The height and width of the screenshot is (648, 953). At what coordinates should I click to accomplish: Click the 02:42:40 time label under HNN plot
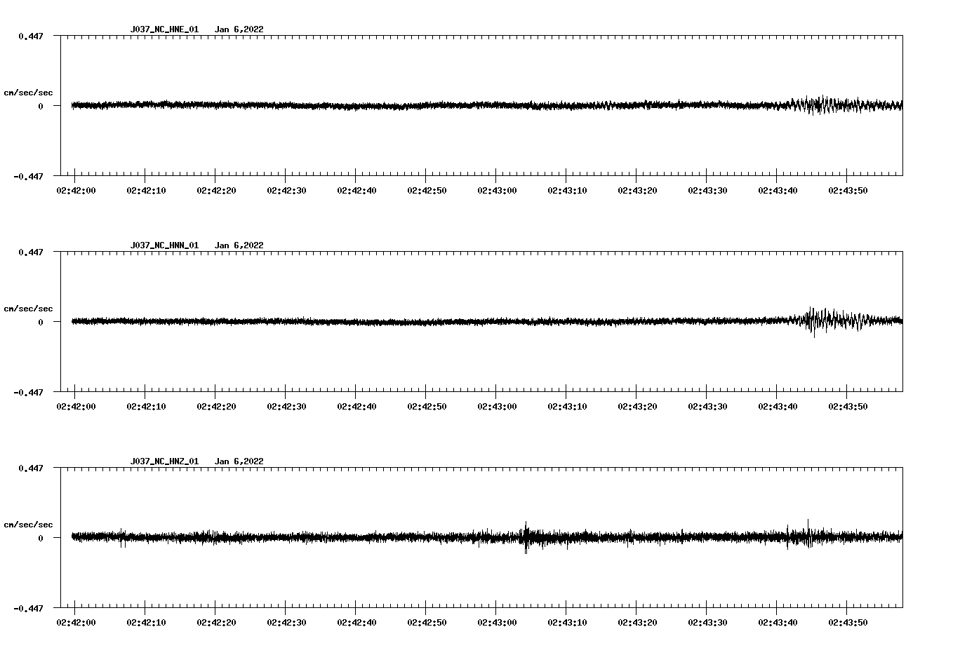(x=356, y=407)
